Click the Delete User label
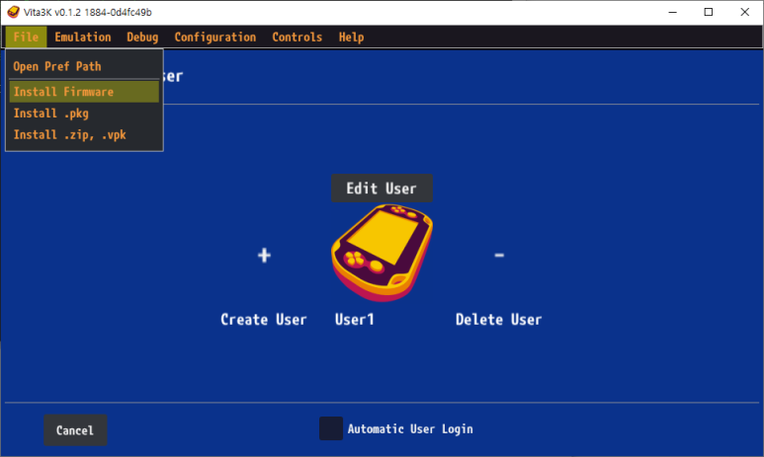Image resolution: width=764 pixels, height=457 pixels. click(x=498, y=320)
